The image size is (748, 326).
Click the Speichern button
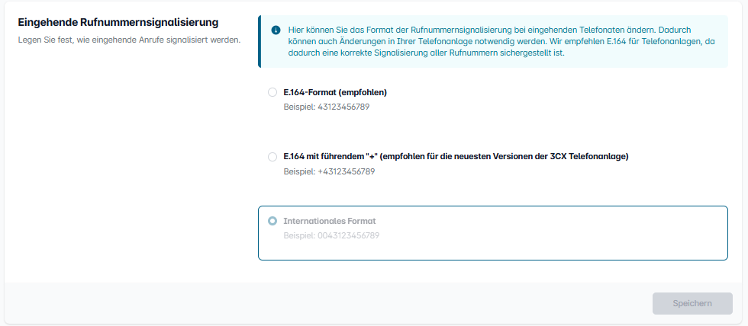(x=692, y=303)
